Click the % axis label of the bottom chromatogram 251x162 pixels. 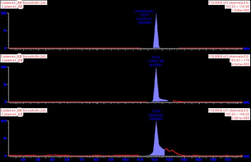click(5, 138)
